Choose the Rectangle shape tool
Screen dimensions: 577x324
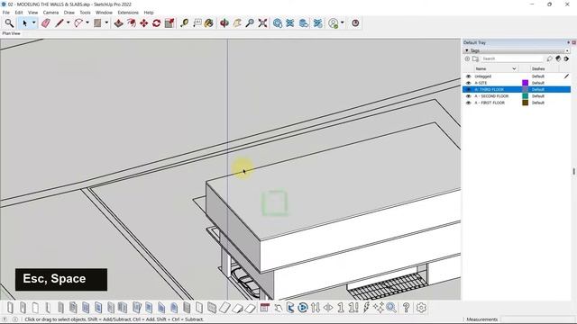point(97,23)
